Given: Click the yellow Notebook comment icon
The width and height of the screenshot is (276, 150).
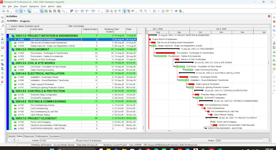Looking at the screenshot, I should pos(167,11).
